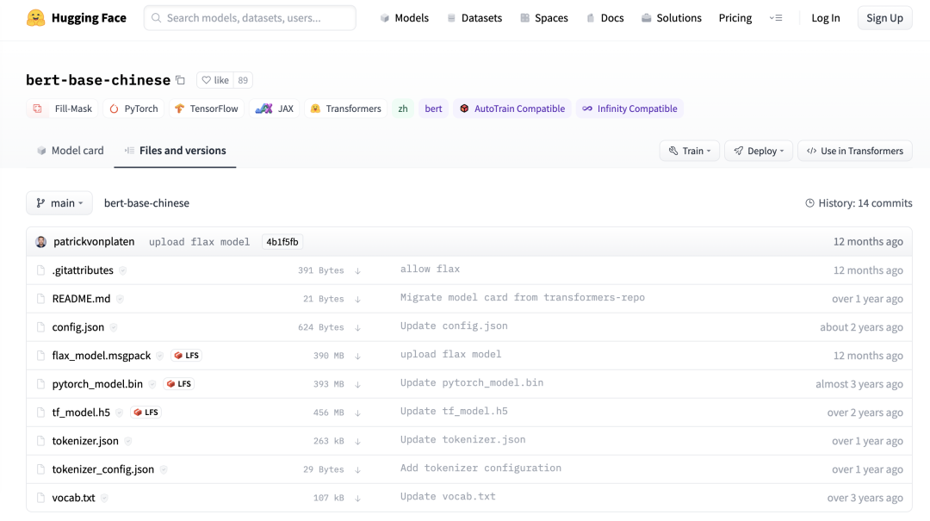The image size is (930, 521).
Task: Toggle the zh language tag filter
Action: coord(403,109)
